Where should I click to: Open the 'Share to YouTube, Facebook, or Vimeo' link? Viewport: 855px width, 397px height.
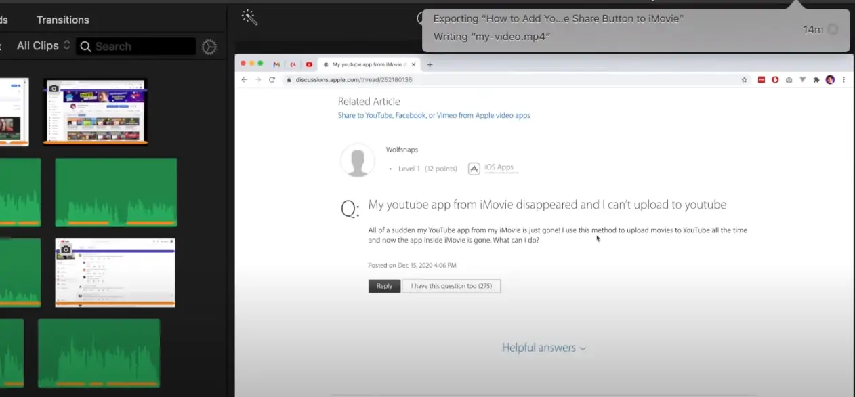(x=434, y=116)
